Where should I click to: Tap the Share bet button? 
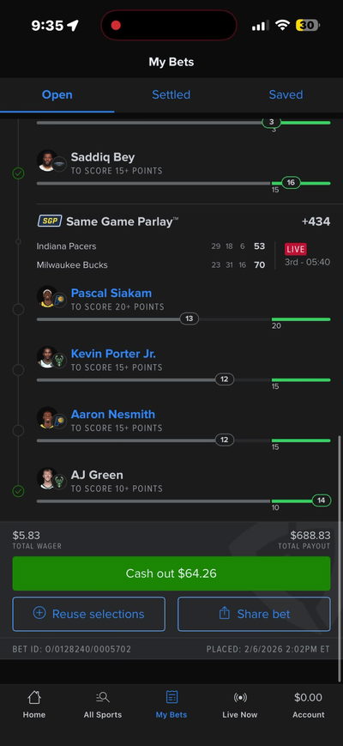pos(254,614)
